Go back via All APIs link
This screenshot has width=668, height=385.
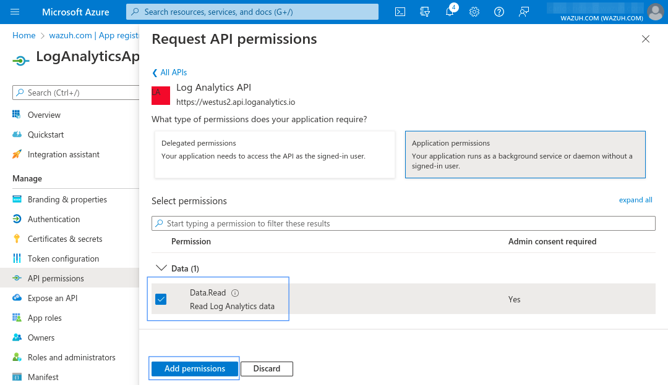pyautogui.click(x=169, y=73)
